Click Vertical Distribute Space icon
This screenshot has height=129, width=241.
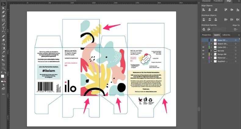204,29
